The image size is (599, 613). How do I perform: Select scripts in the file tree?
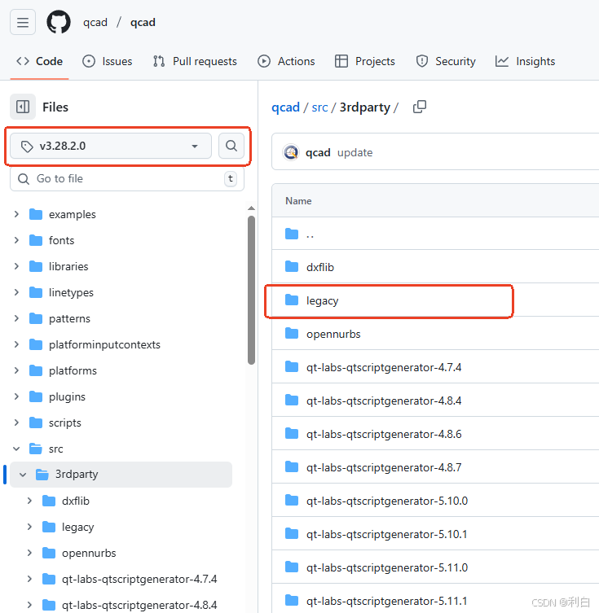tap(65, 423)
